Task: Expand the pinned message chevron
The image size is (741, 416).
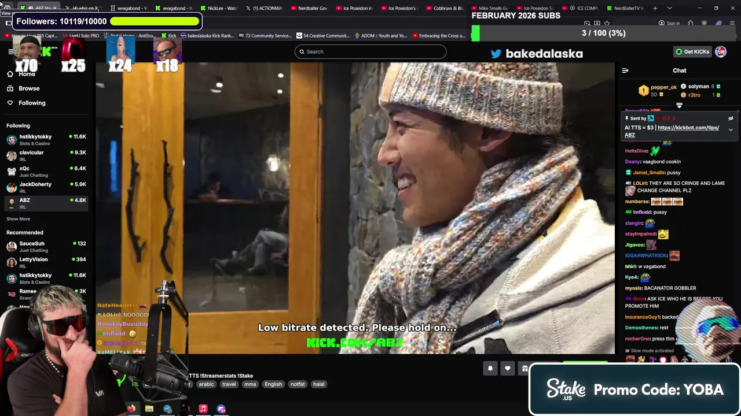Action: click(x=731, y=130)
